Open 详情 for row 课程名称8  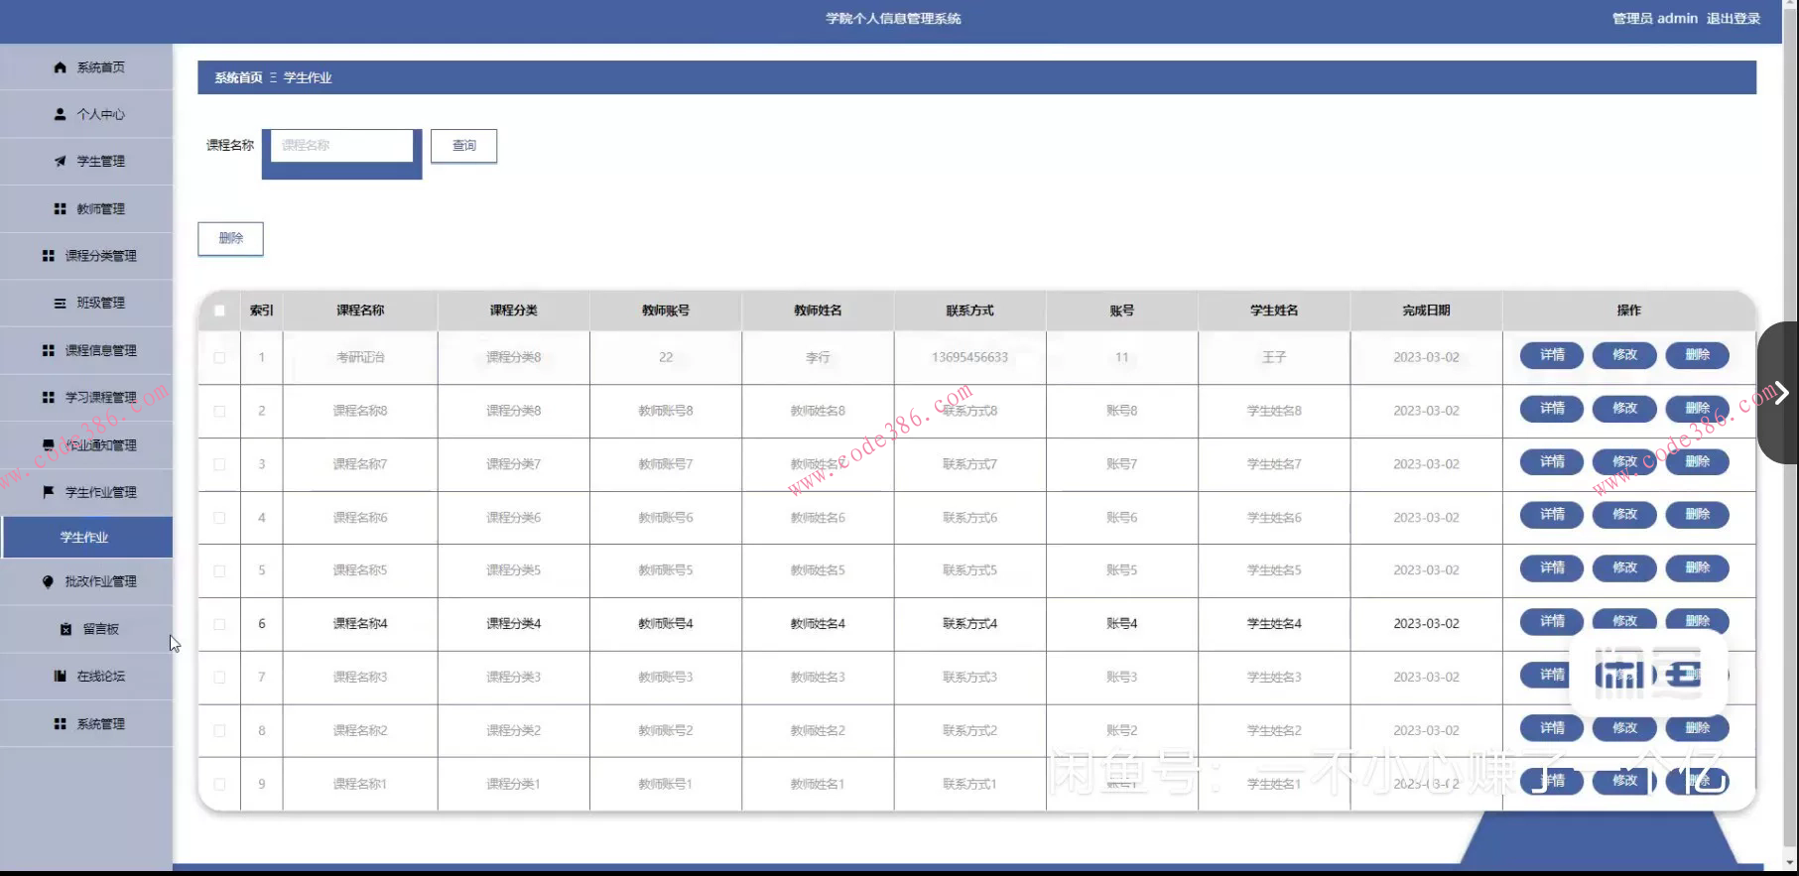[x=1552, y=409]
